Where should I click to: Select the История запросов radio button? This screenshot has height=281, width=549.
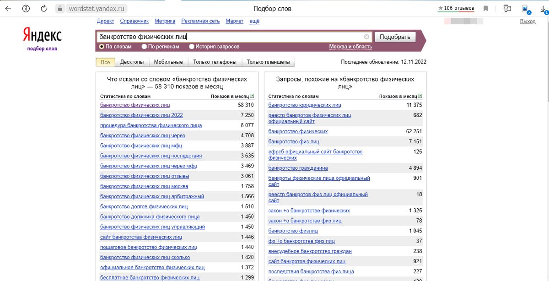[x=191, y=47]
